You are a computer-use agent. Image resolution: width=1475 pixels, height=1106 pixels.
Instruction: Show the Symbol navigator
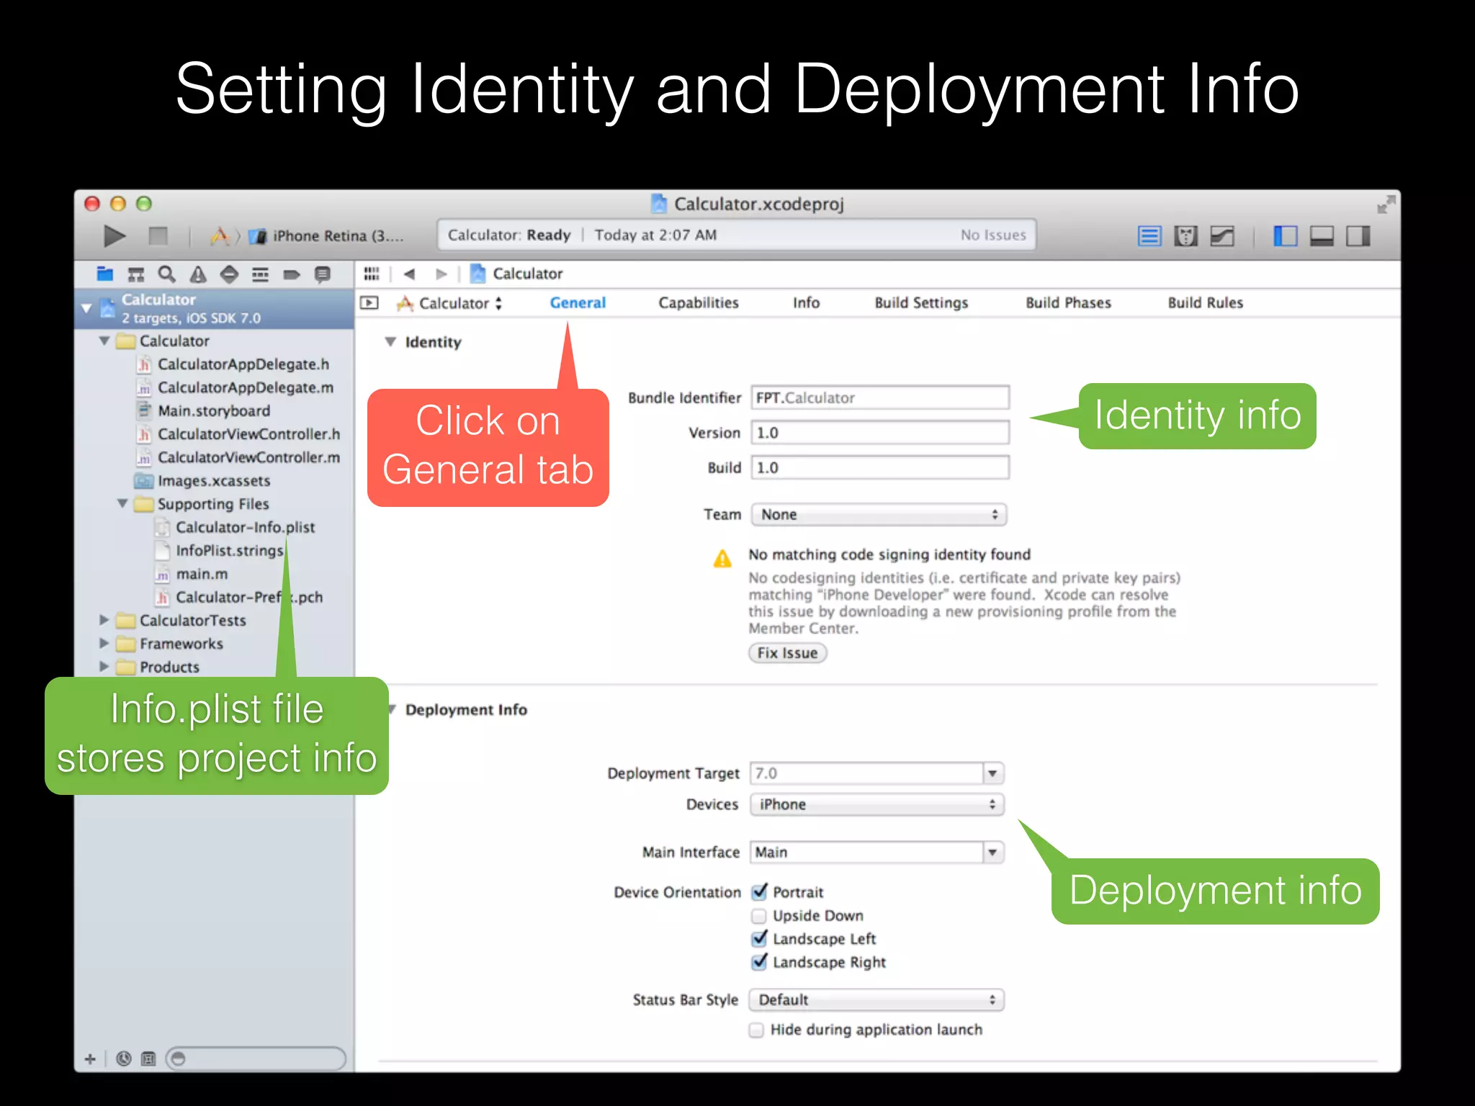pyautogui.click(x=135, y=274)
